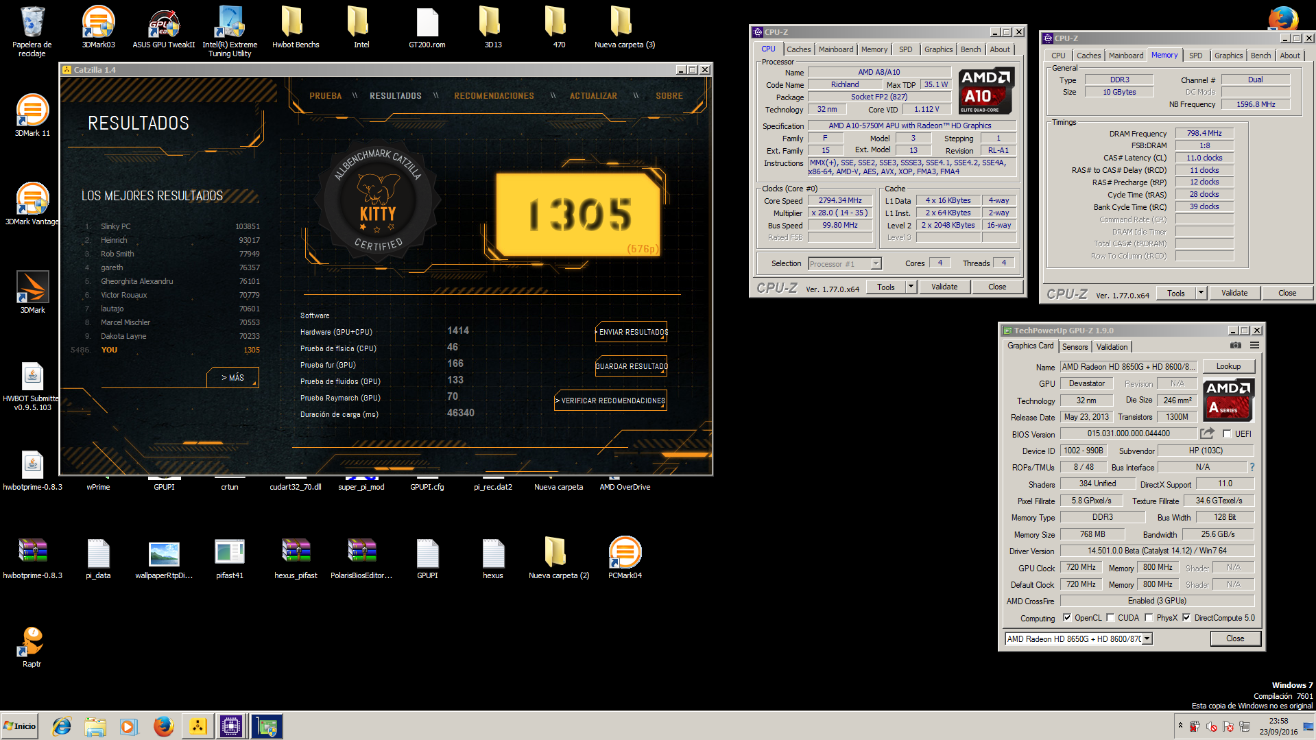Viewport: 1316px width, 740px height.
Task: Select RECOMENDACIONES tab in Catzilla
Action: point(494,96)
